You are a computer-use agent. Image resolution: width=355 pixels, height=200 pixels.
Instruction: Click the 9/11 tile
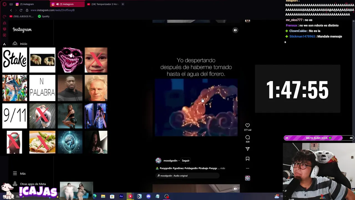[x=15, y=116]
